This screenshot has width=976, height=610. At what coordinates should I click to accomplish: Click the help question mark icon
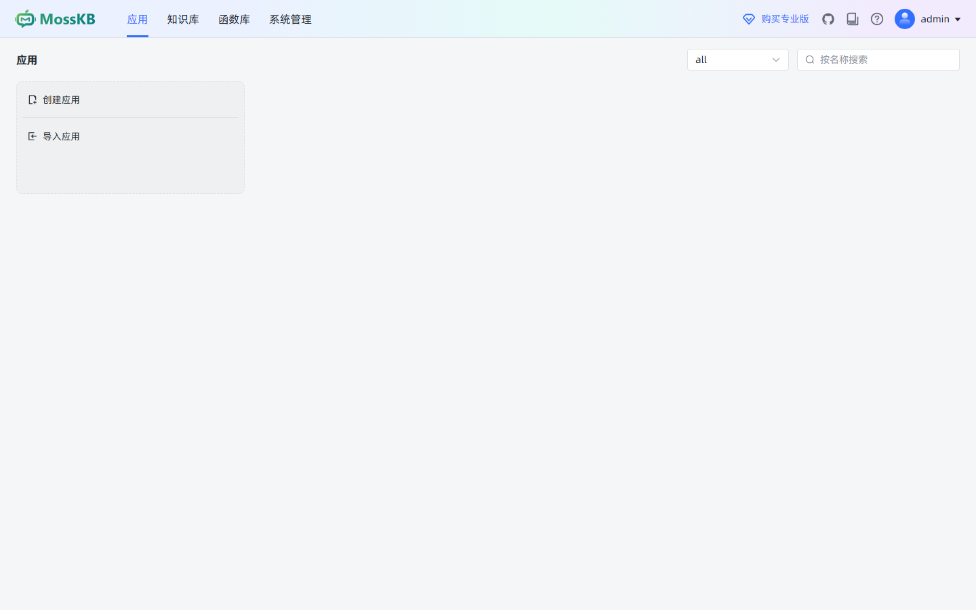[x=877, y=19]
